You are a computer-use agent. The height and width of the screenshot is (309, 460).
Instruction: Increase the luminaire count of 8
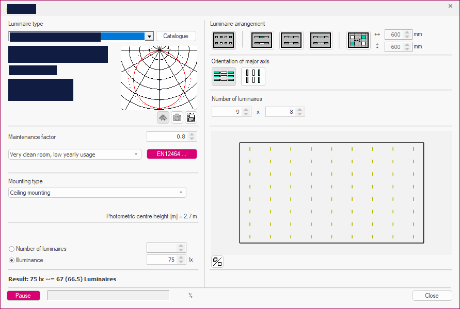click(299, 109)
